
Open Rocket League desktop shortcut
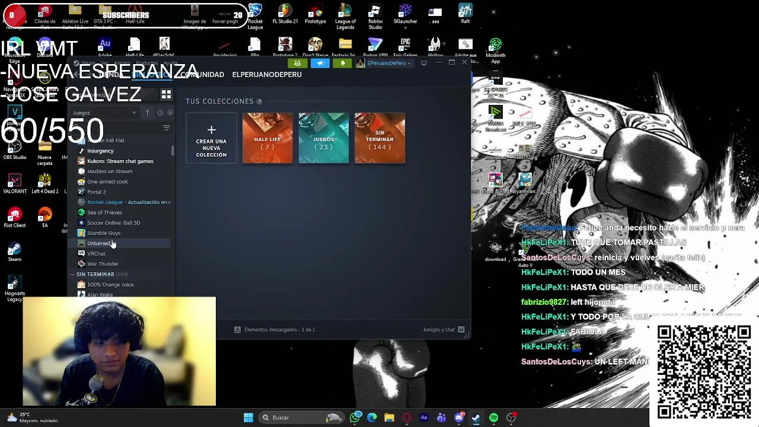click(x=255, y=17)
